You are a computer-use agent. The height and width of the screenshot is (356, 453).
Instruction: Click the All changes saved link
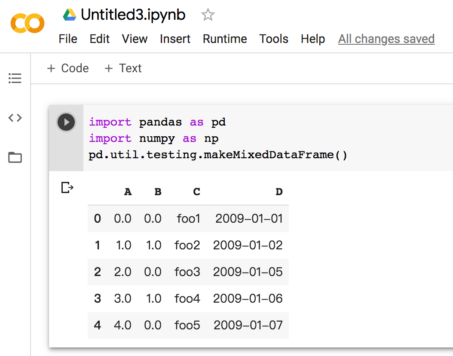(386, 39)
